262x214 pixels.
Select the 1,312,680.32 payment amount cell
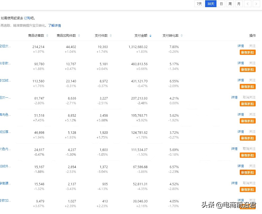pos(138,47)
